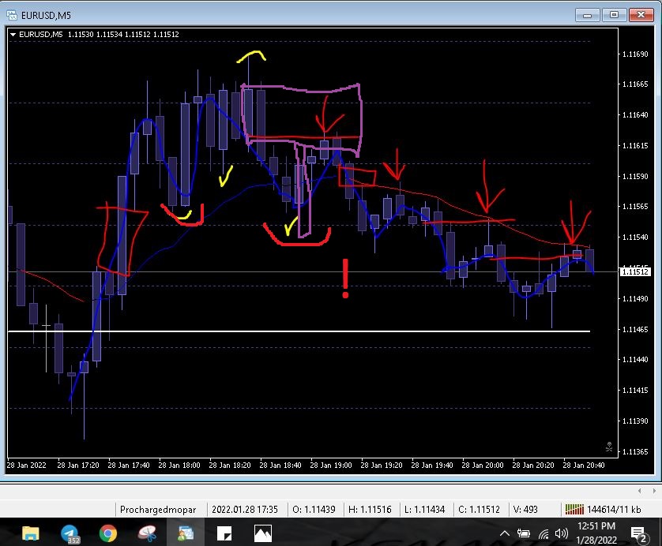This screenshot has height=546, width=662.
Task: Open the Photos app taskbar icon
Action: tap(262, 533)
